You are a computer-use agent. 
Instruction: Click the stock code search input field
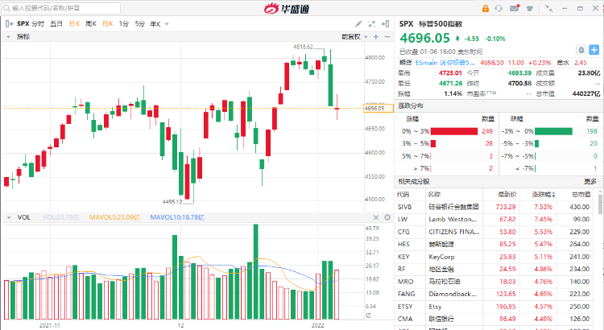click(62, 8)
